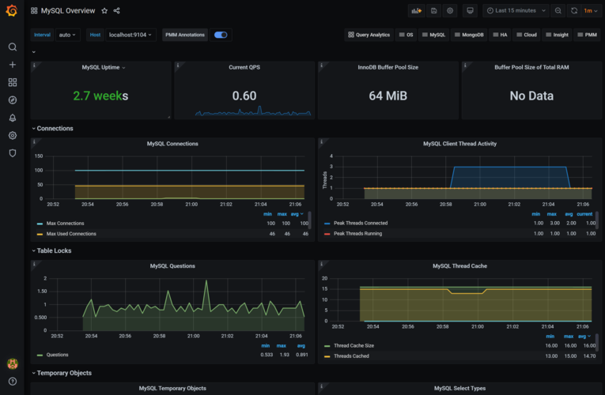Open the Dashboards grid icon in sidebar

coord(13,82)
